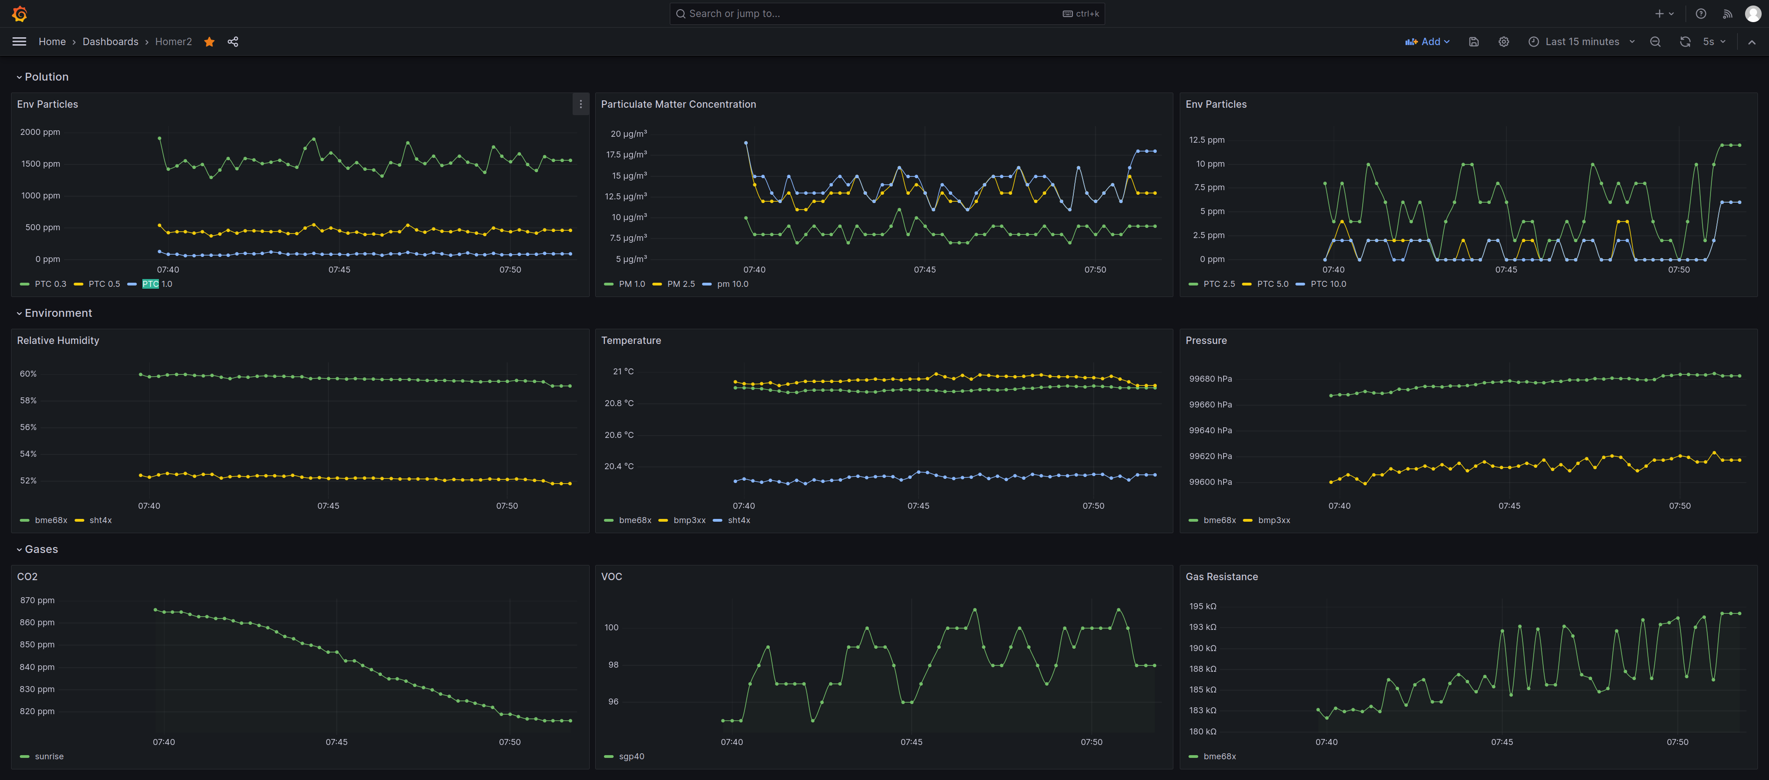Open the help question mark icon
The width and height of the screenshot is (1769, 780).
click(x=1700, y=14)
